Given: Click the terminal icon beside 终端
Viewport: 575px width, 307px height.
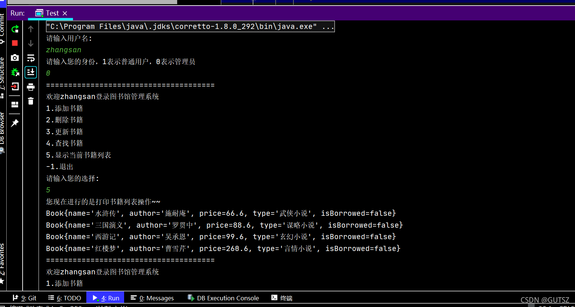Looking at the screenshot, I should pyautogui.click(x=275, y=297).
